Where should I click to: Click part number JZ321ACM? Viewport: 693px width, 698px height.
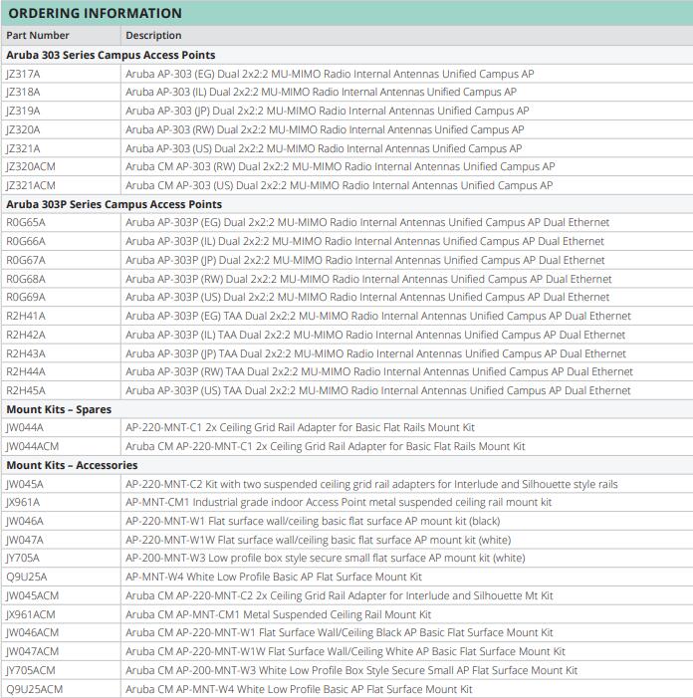point(31,185)
